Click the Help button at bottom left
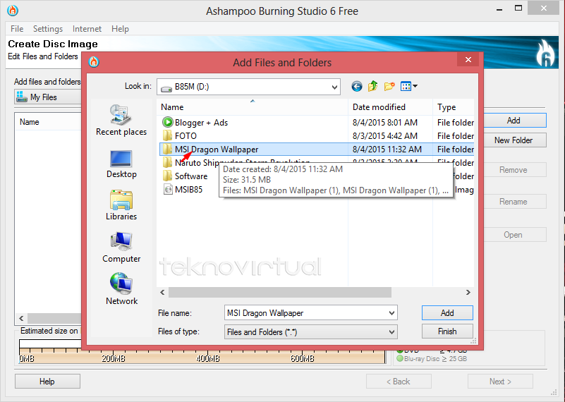The width and height of the screenshot is (565, 402). (x=47, y=381)
